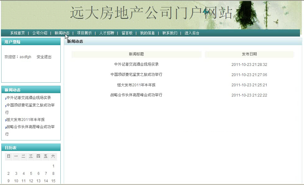Open table article 中国顶级豪宅鉴赏之旅成功举行

tap(137, 75)
